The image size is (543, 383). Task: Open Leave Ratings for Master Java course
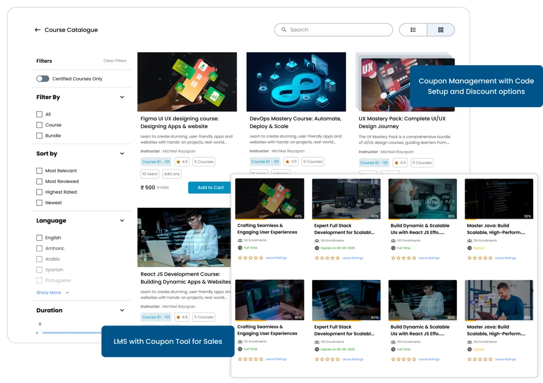click(505, 258)
